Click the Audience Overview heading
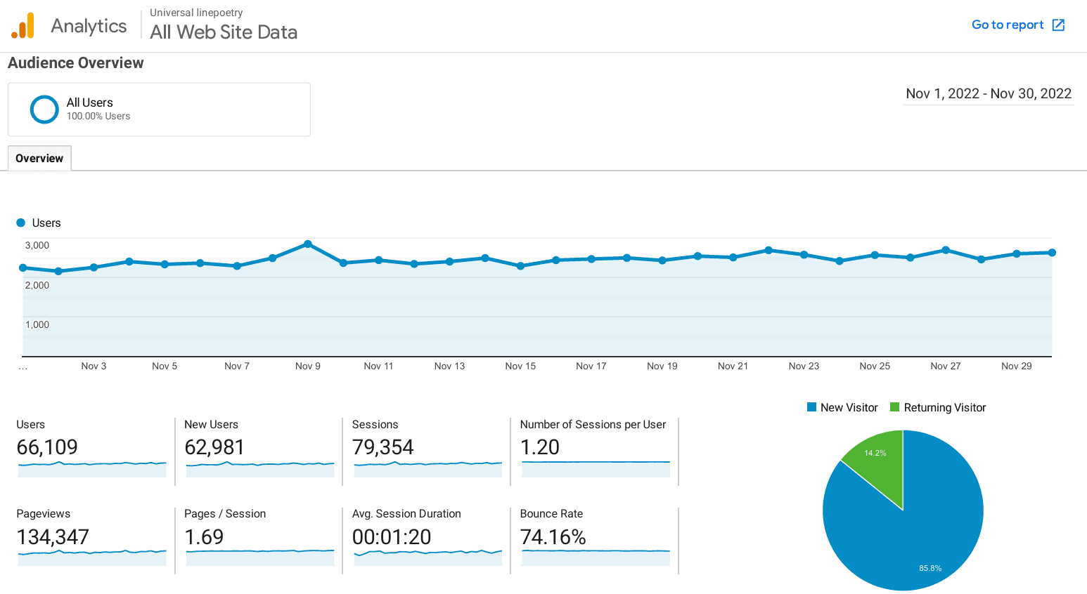The height and width of the screenshot is (594, 1087). pyautogui.click(x=75, y=63)
